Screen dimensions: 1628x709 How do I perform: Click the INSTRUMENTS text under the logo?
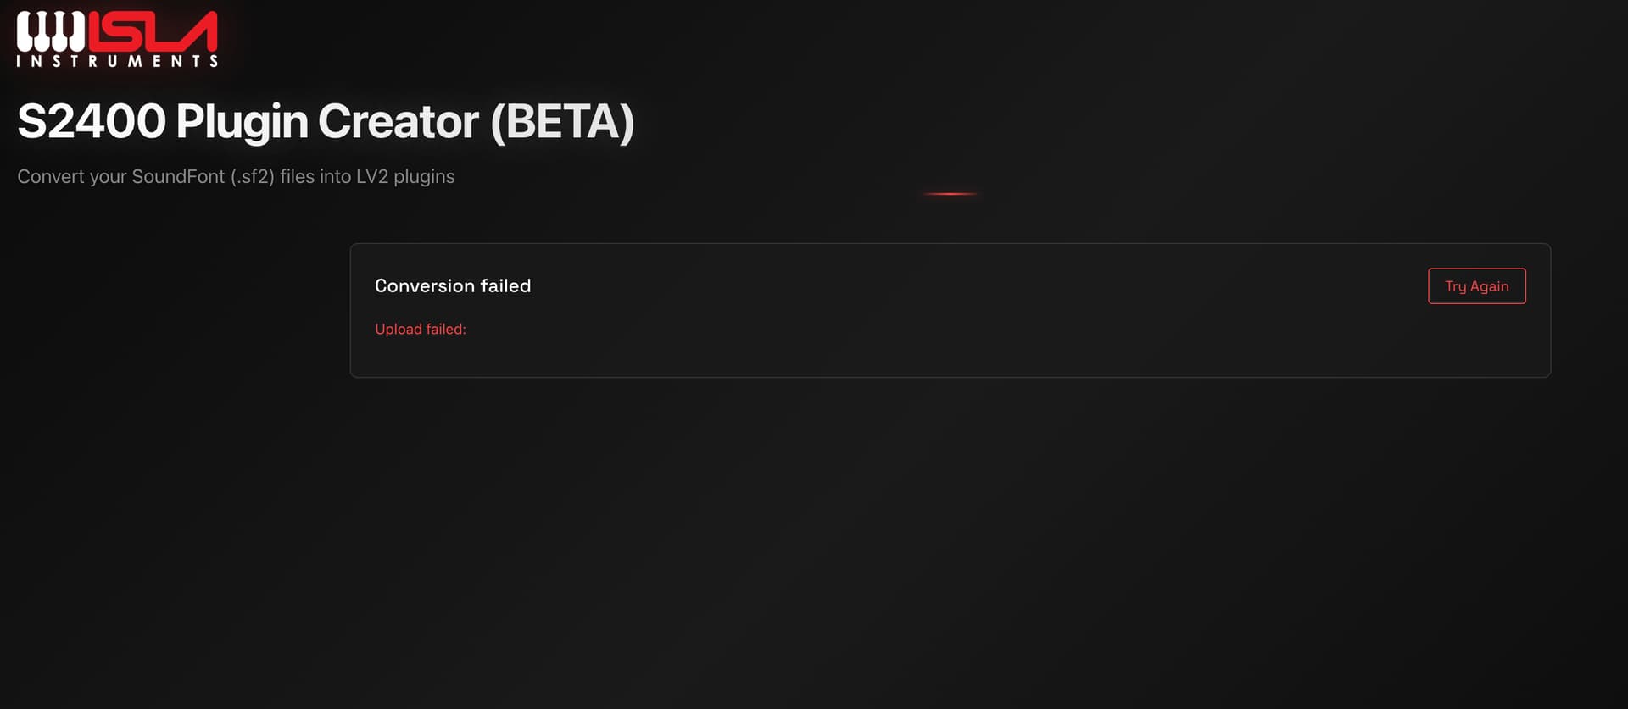click(117, 61)
